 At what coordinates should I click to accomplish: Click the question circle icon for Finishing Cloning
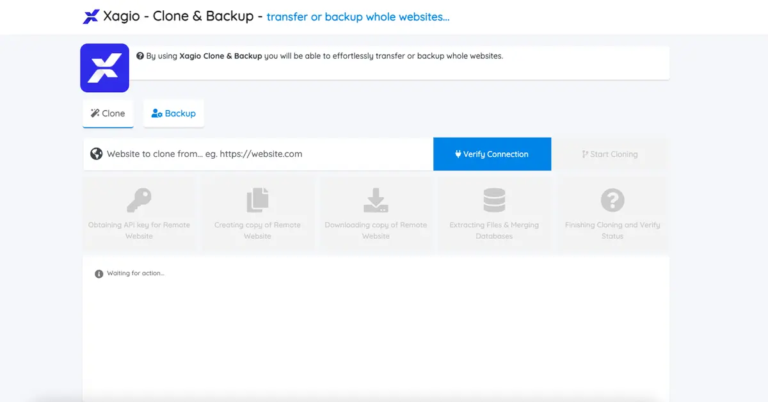click(x=612, y=200)
